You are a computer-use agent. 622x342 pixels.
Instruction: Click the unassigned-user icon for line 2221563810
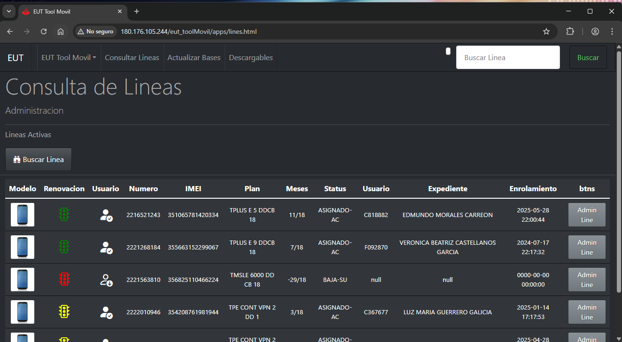106,280
